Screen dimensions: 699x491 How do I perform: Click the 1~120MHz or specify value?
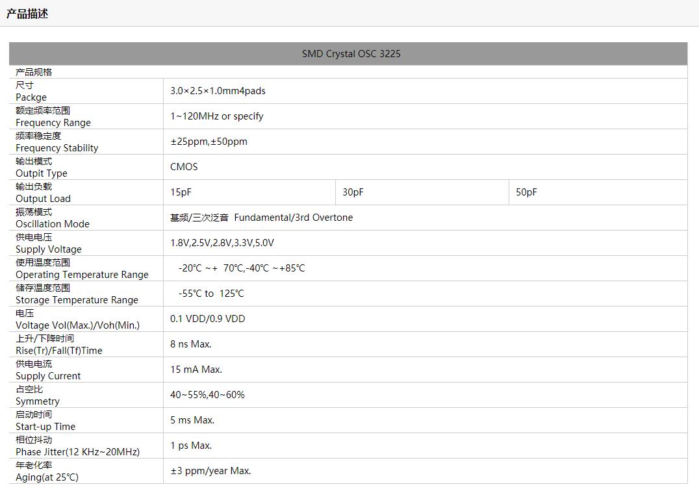point(216,116)
